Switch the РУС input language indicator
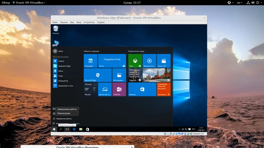This screenshot has width=264, height=148. click(193, 129)
